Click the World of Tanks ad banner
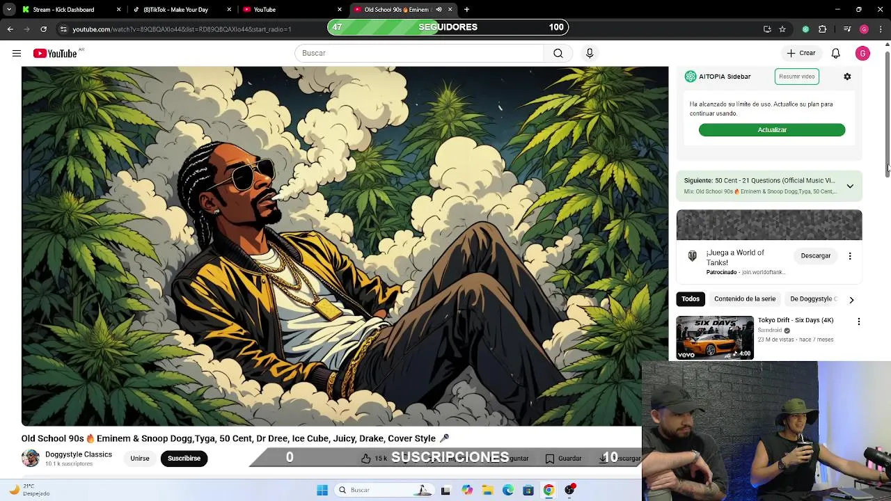The width and height of the screenshot is (891, 501). [769, 225]
